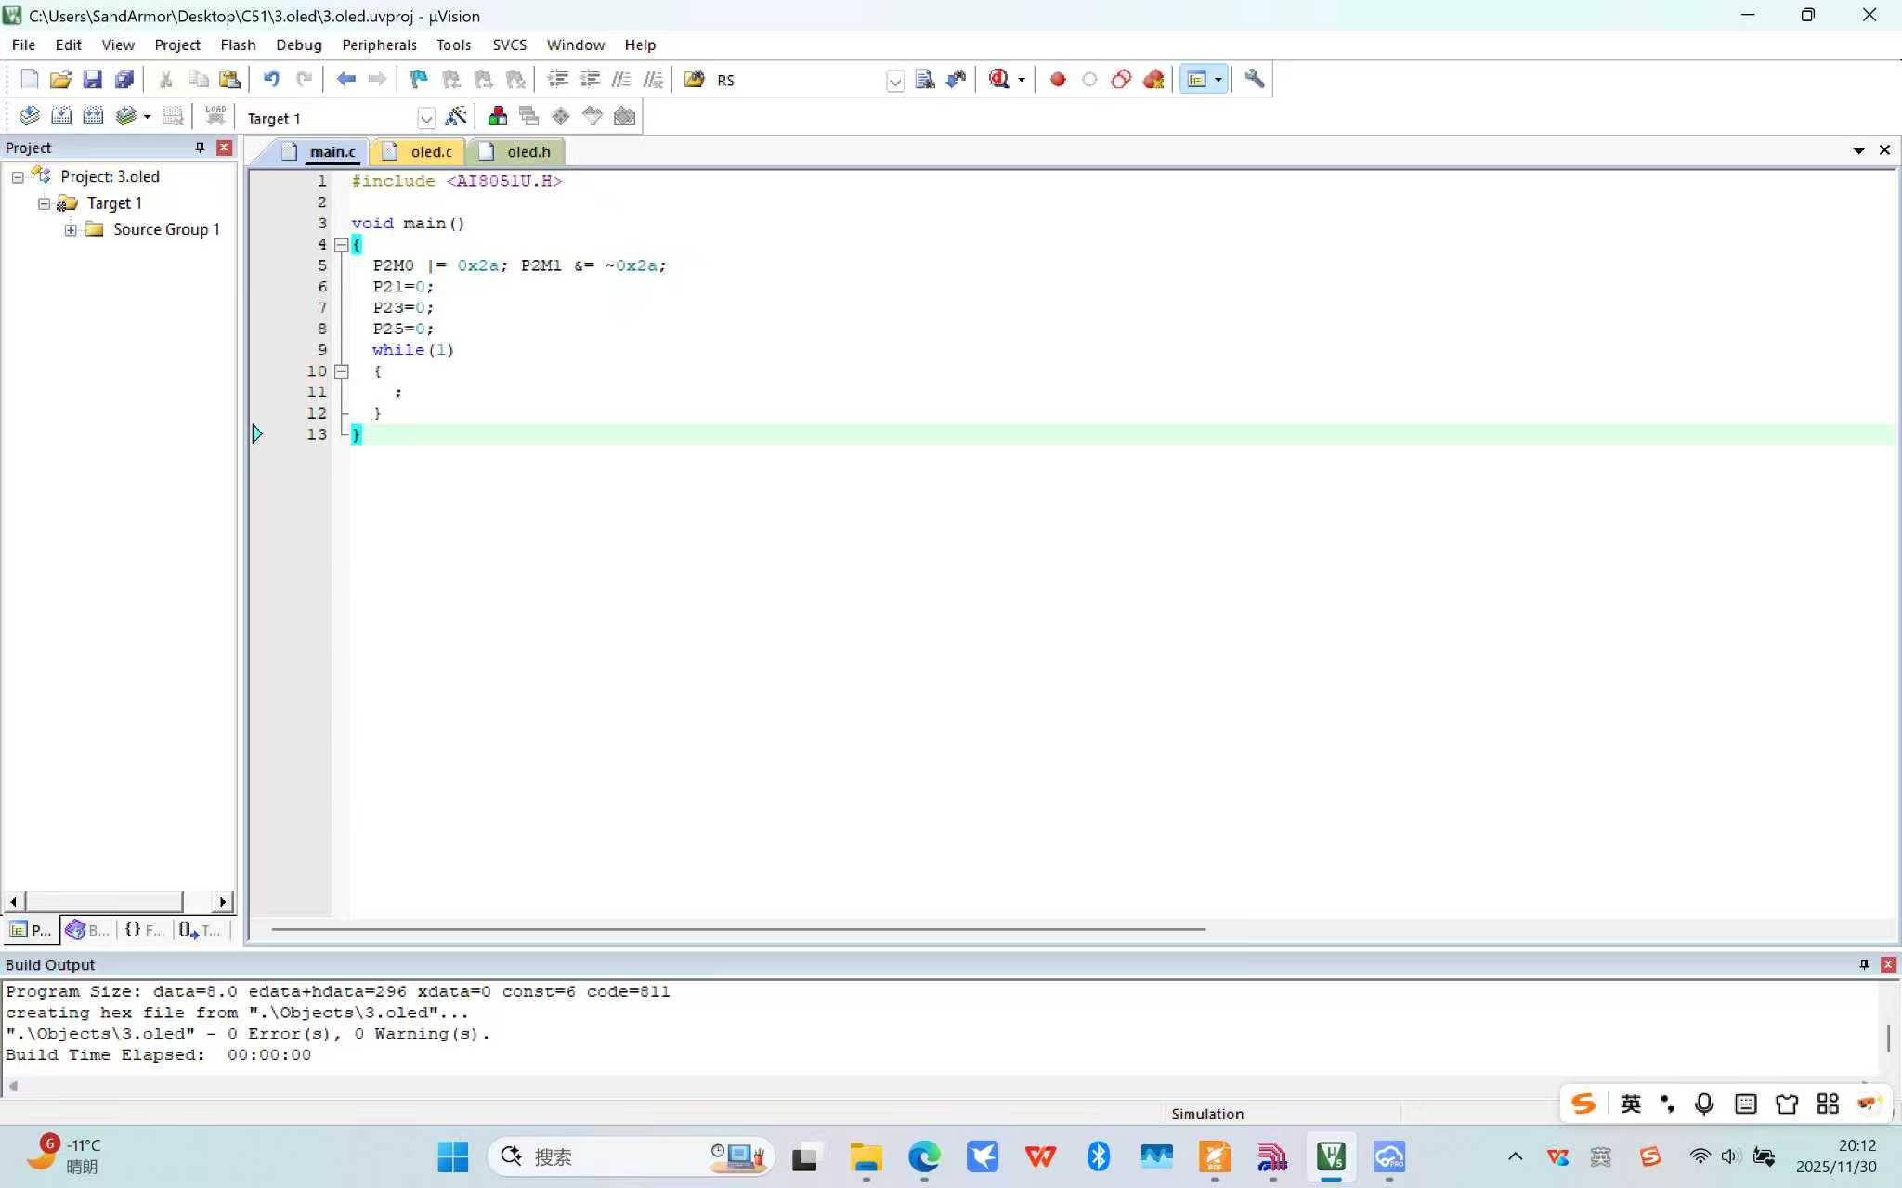Open Microsoft Edge from the taskbar
Image resolution: width=1902 pixels, height=1188 pixels.
[924, 1156]
